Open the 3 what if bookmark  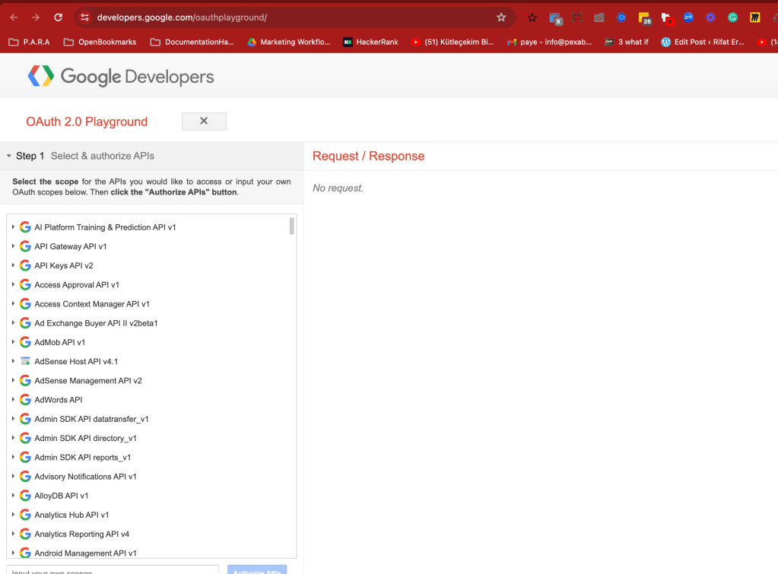[x=626, y=42]
